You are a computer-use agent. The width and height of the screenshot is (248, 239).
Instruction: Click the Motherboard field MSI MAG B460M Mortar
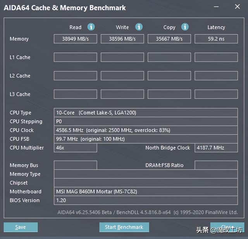tap(146, 192)
